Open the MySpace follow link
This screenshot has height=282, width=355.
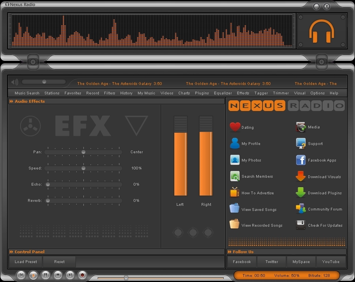pyautogui.click(x=301, y=261)
